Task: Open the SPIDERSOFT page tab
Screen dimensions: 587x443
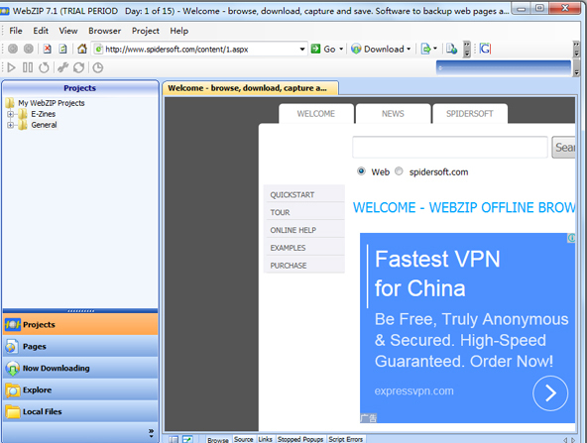Action: (469, 114)
